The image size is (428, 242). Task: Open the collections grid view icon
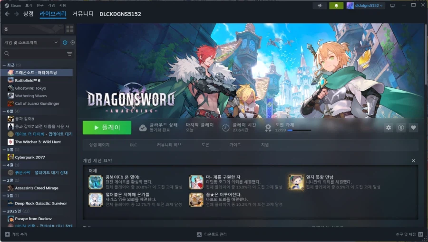pyautogui.click(x=69, y=29)
